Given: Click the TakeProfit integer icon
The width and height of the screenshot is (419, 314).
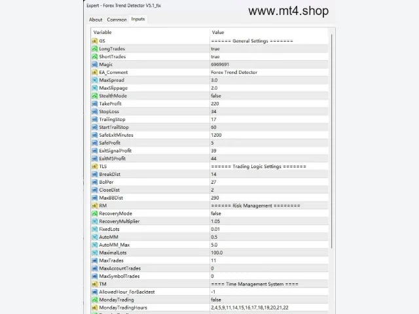Looking at the screenshot, I should [x=94, y=103].
